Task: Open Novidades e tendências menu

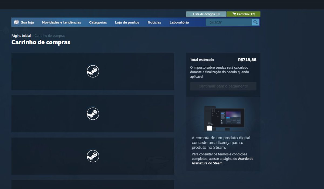Action: coord(62,22)
